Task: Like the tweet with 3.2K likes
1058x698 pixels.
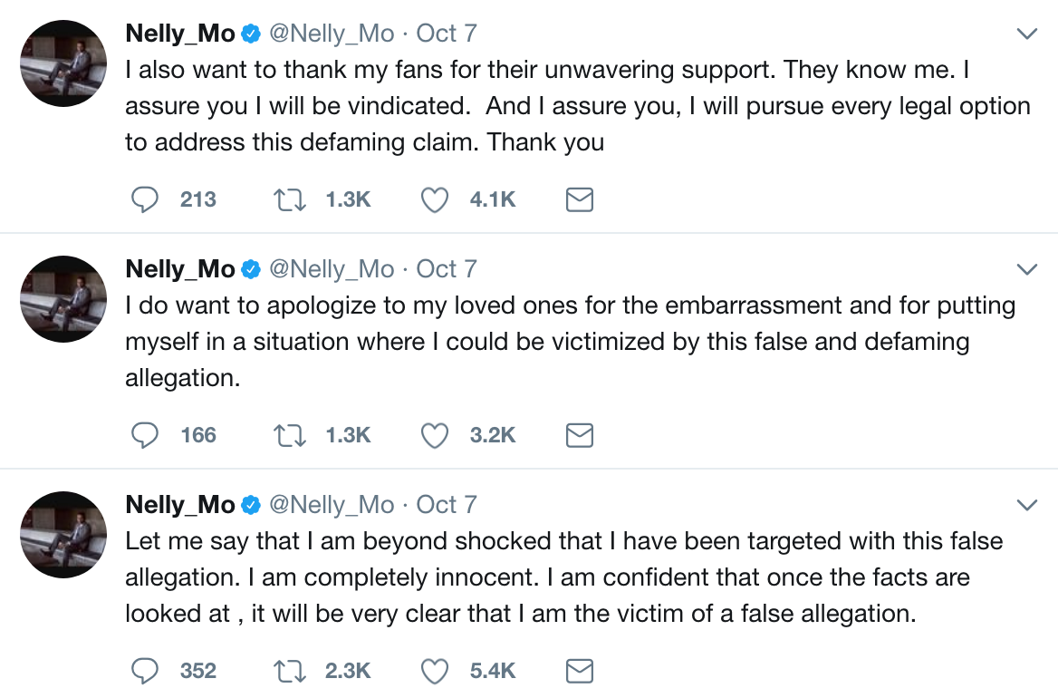Action: point(436,435)
